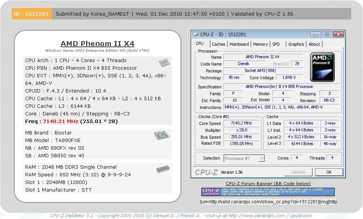Open the Mainboard tab
Screen dimensions: 363x219
[239, 44]
